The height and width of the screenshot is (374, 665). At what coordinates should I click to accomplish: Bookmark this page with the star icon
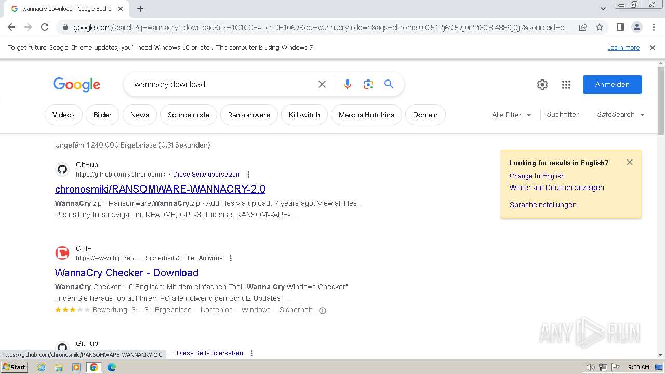pyautogui.click(x=600, y=27)
